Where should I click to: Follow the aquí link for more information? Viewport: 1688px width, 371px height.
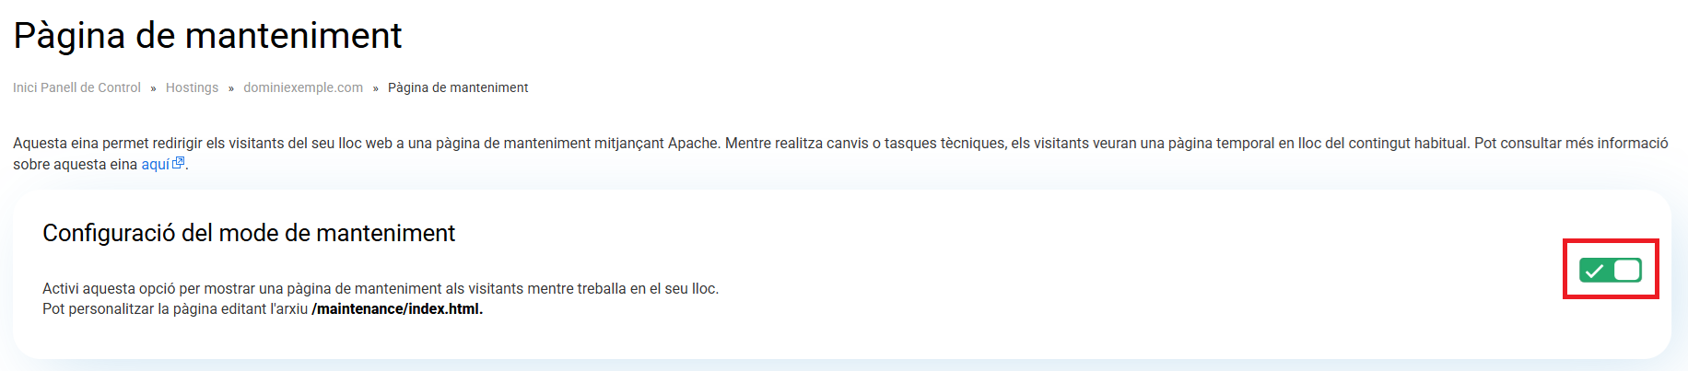[x=156, y=164]
